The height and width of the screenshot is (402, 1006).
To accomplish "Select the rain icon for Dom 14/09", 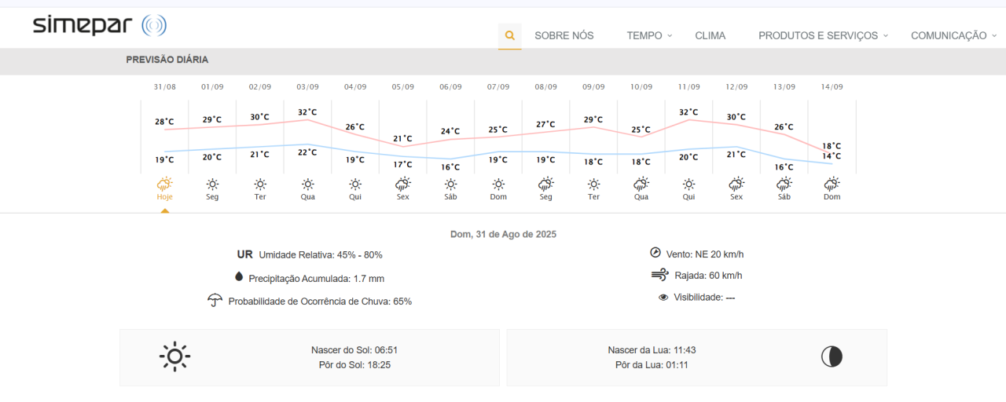I will point(832,185).
